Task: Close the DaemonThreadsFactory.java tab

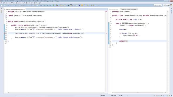Action: click(137, 9)
